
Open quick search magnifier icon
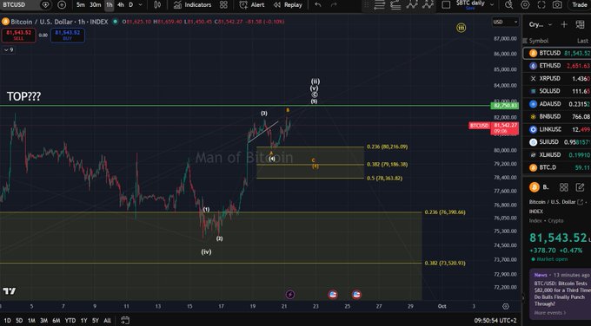click(x=508, y=5)
